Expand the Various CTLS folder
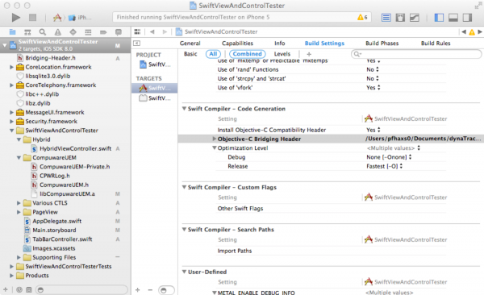Viewport: 484px width, 295px height. 19,203
